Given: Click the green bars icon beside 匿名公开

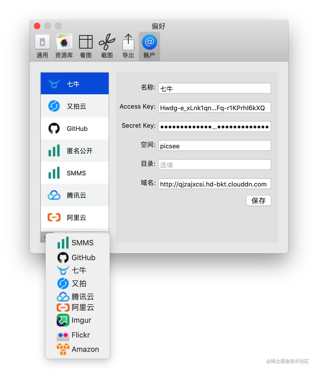Looking at the screenshot, I should point(54,150).
